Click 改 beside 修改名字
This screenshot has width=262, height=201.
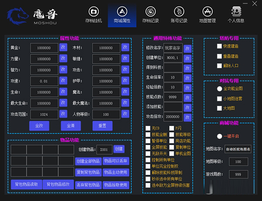[x=187, y=49]
